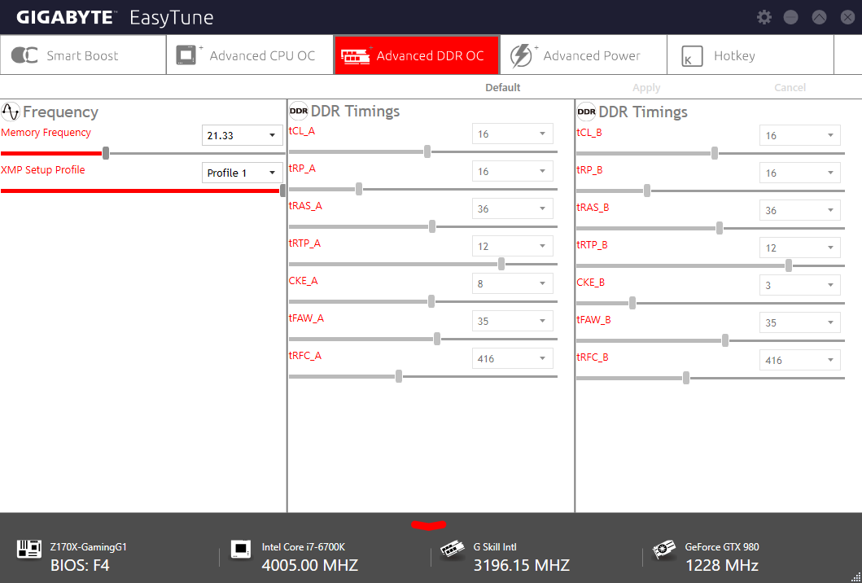The width and height of the screenshot is (862, 583).
Task: Click the Frequency sine-wave icon
Action: point(11,112)
